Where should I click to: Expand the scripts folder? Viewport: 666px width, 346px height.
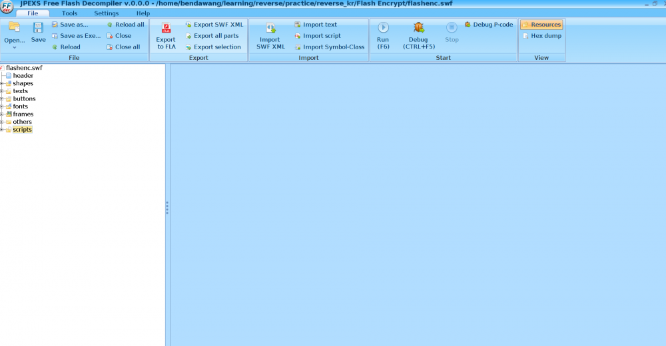click(2, 130)
